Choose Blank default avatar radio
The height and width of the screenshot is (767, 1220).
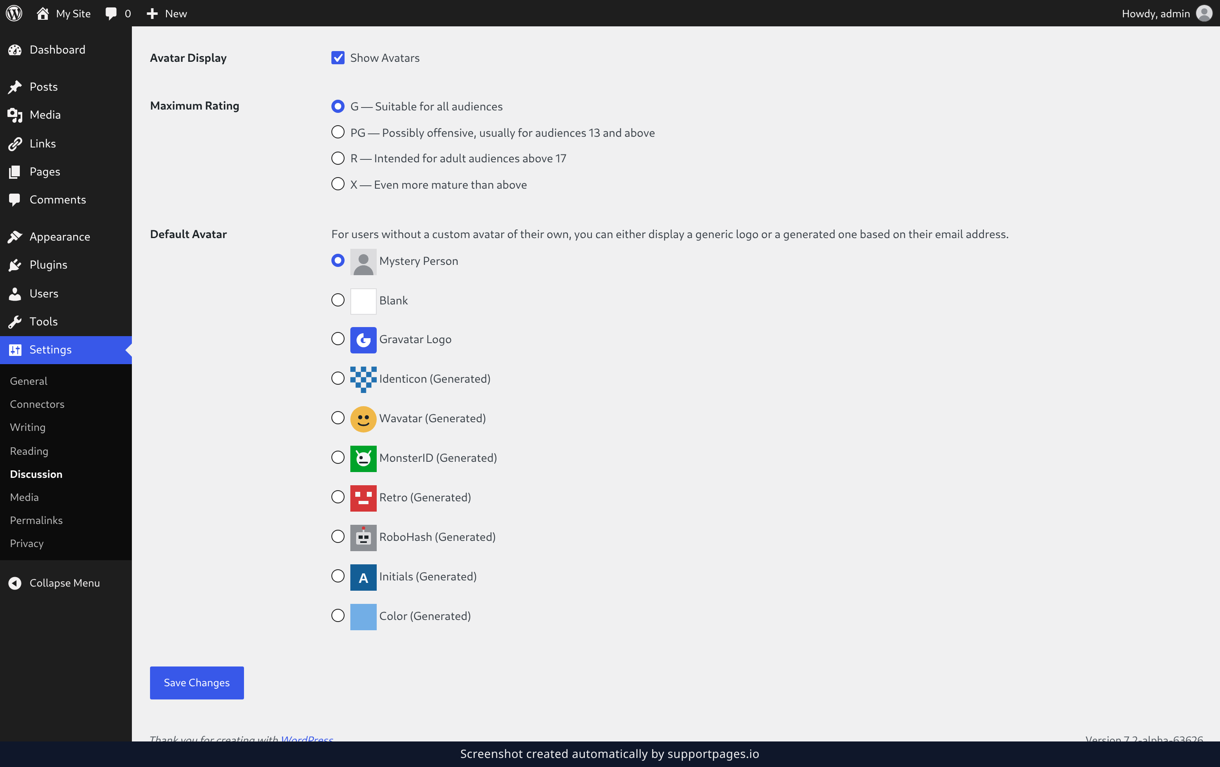coord(338,300)
